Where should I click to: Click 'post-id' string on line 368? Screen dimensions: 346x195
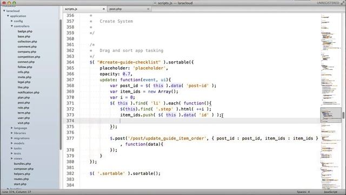point(197,86)
